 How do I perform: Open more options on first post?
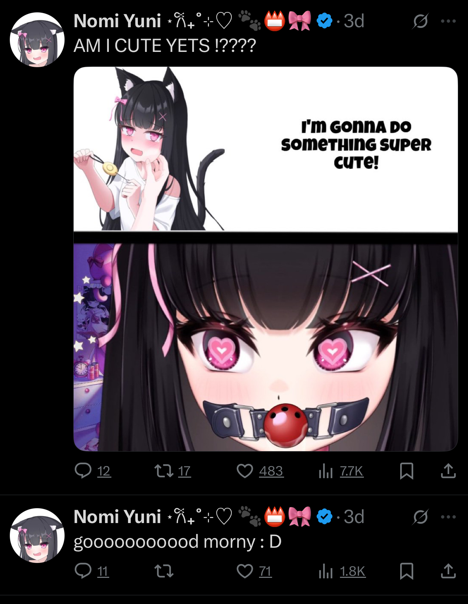click(x=448, y=21)
